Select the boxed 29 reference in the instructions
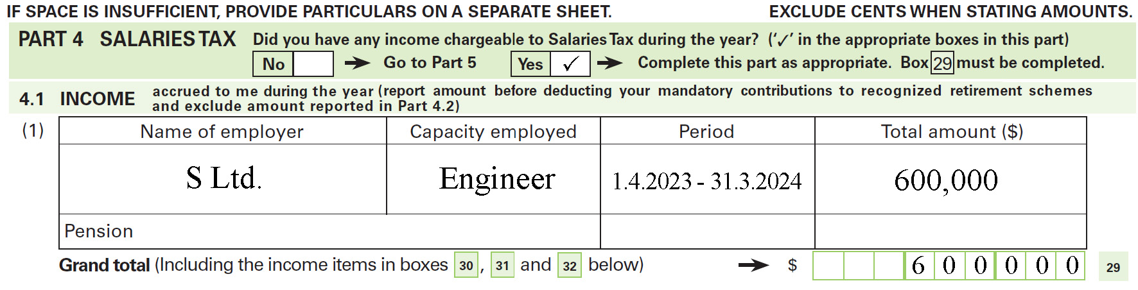 (x=942, y=64)
